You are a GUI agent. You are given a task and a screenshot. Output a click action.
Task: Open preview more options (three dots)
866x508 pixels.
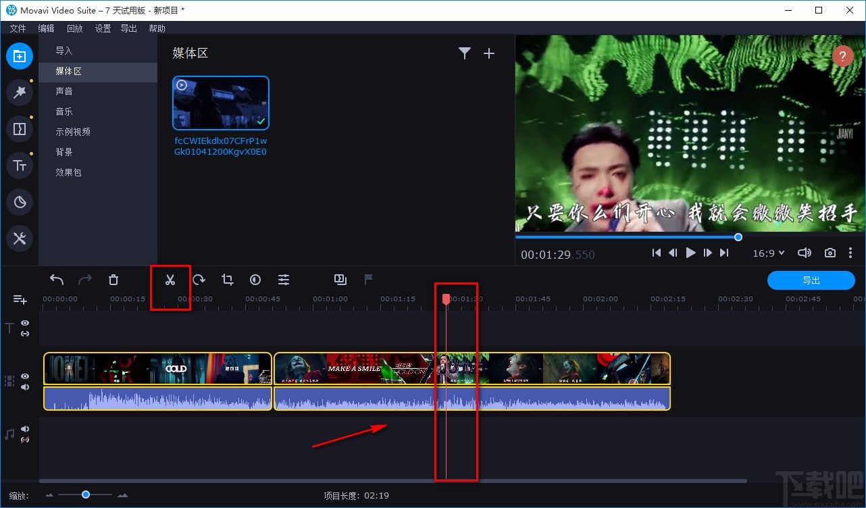pyautogui.click(x=850, y=253)
